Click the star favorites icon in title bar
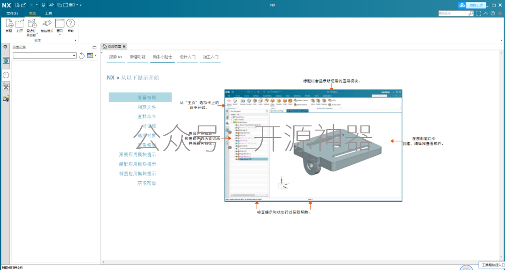The width and height of the screenshot is (505, 270). pyautogui.click(x=32, y=5)
